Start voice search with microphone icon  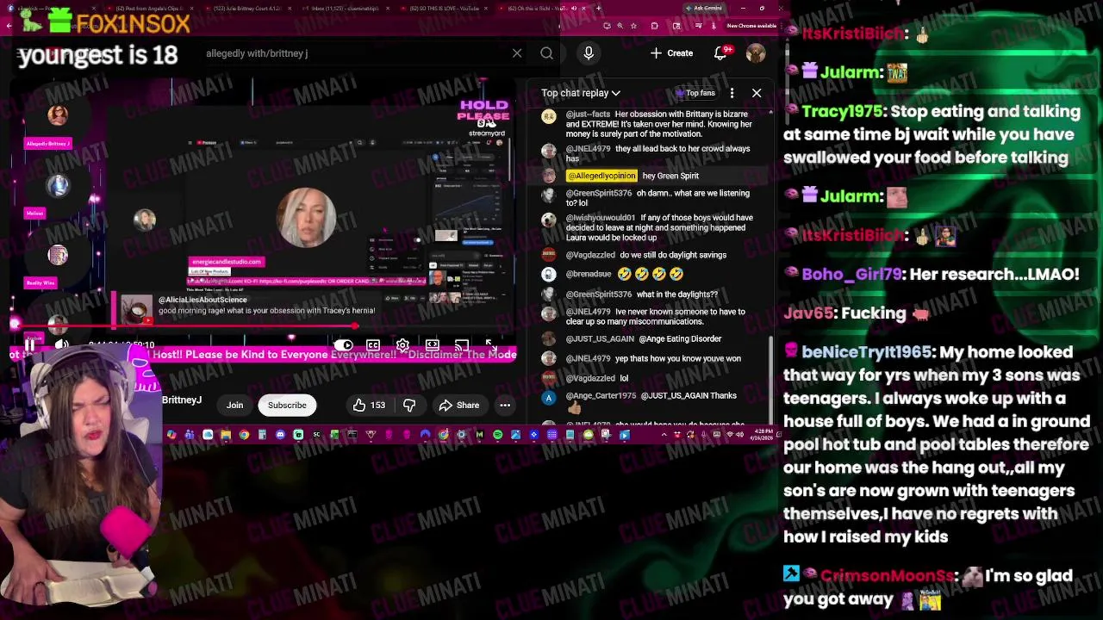pyautogui.click(x=589, y=53)
